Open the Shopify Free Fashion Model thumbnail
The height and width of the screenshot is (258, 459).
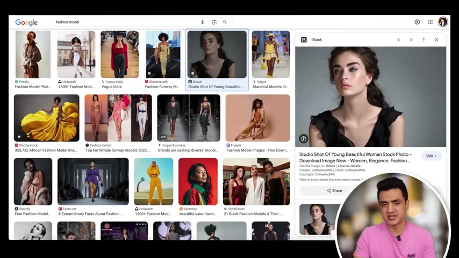(x=33, y=182)
